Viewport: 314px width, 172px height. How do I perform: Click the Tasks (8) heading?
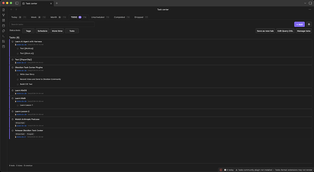coord(15,37)
